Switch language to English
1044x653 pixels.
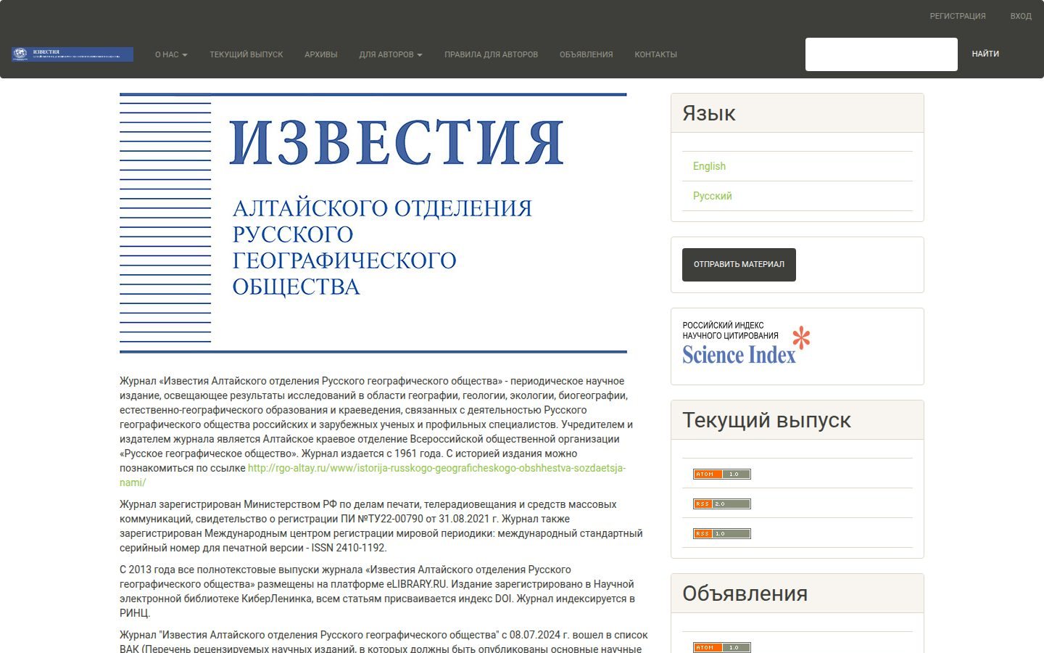[709, 166]
